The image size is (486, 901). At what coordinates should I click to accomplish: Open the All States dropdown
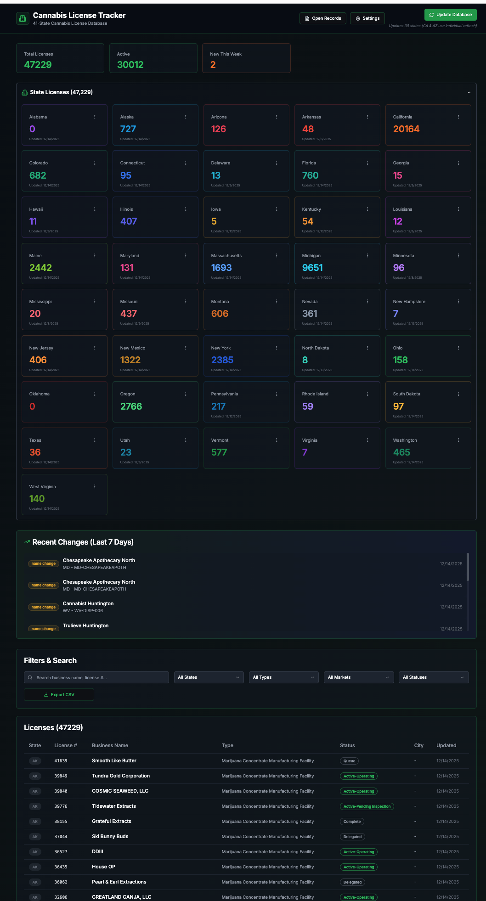point(209,677)
